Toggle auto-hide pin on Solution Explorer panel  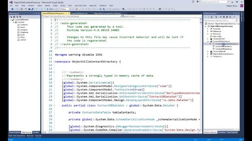tap(236, 13)
